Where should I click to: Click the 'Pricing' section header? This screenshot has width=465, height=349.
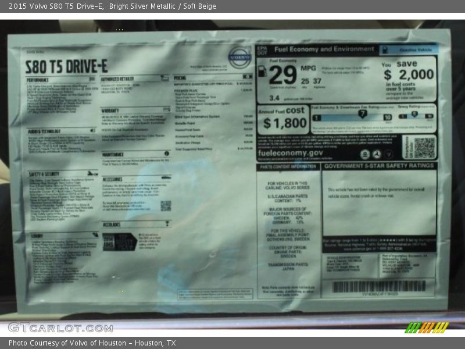180,78
